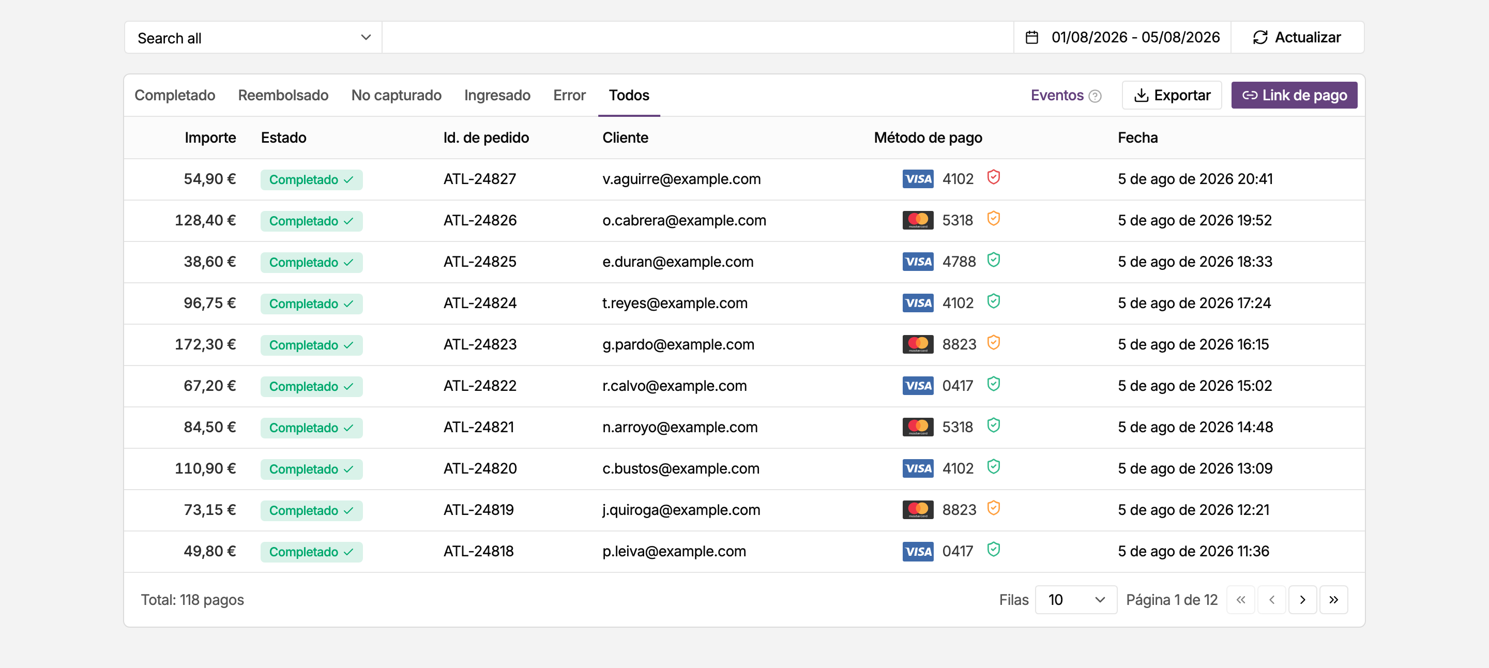This screenshot has height=668, width=1489.
Task: Open the Eventos link
Action: point(1057,95)
